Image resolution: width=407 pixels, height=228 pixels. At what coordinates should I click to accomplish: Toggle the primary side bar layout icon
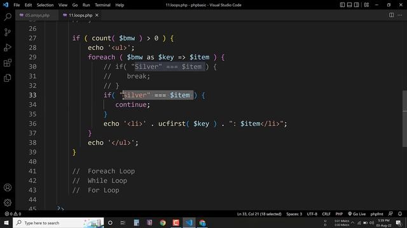click(x=342, y=4)
